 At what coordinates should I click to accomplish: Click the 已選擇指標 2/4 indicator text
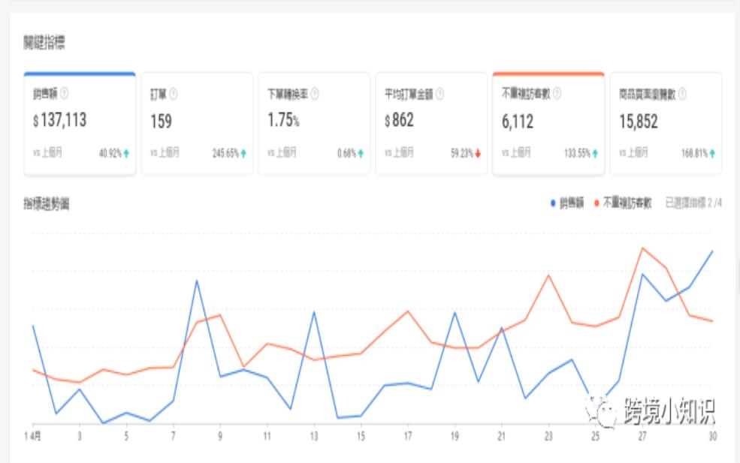[693, 203]
